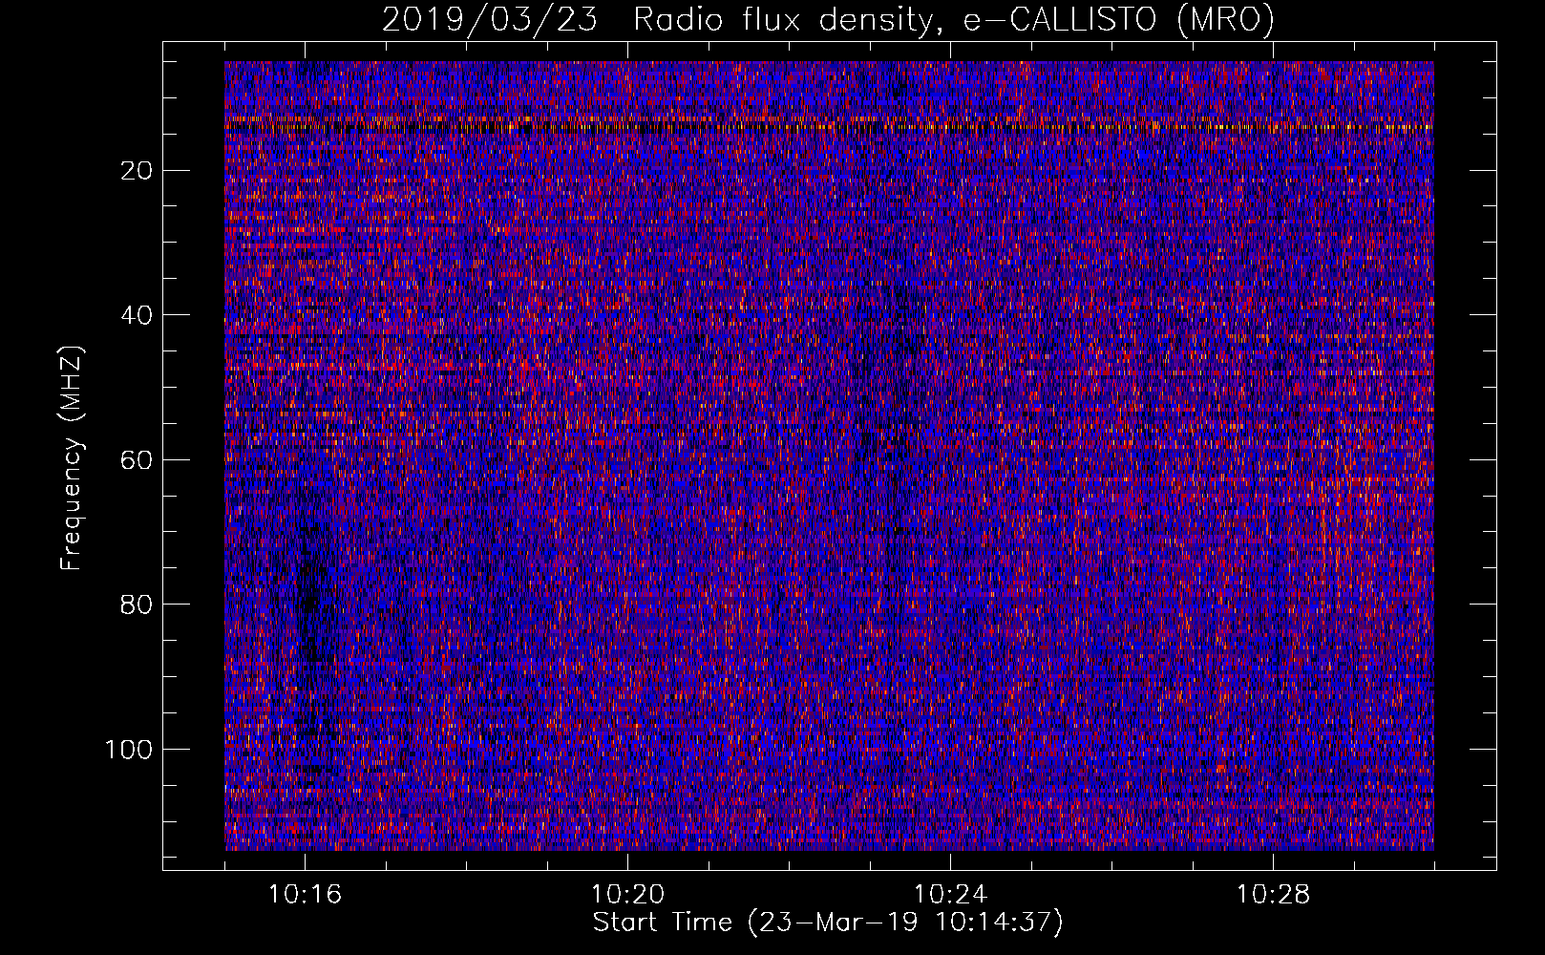Click the 60 frequency tick label

pyautogui.click(x=138, y=459)
